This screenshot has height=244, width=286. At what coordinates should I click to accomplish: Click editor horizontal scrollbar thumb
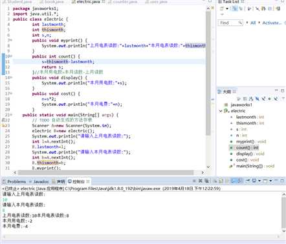(x=105, y=172)
